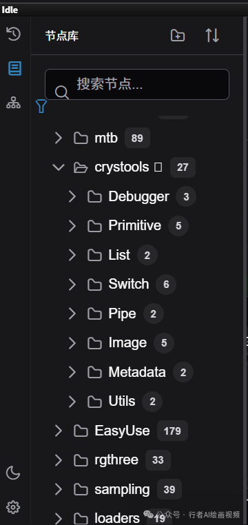248x525 pixels.
Task: Expand the Debugger subfolder chevron
Action: point(72,196)
